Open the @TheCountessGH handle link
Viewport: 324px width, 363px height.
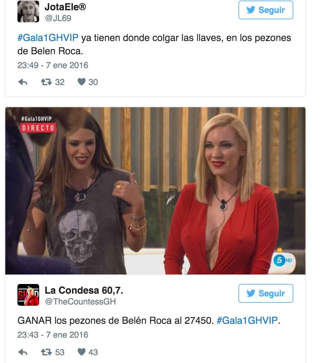(x=80, y=301)
